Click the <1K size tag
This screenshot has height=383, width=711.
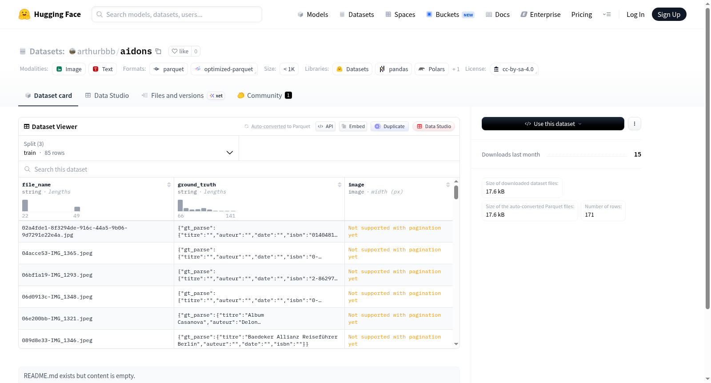(289, 69)
